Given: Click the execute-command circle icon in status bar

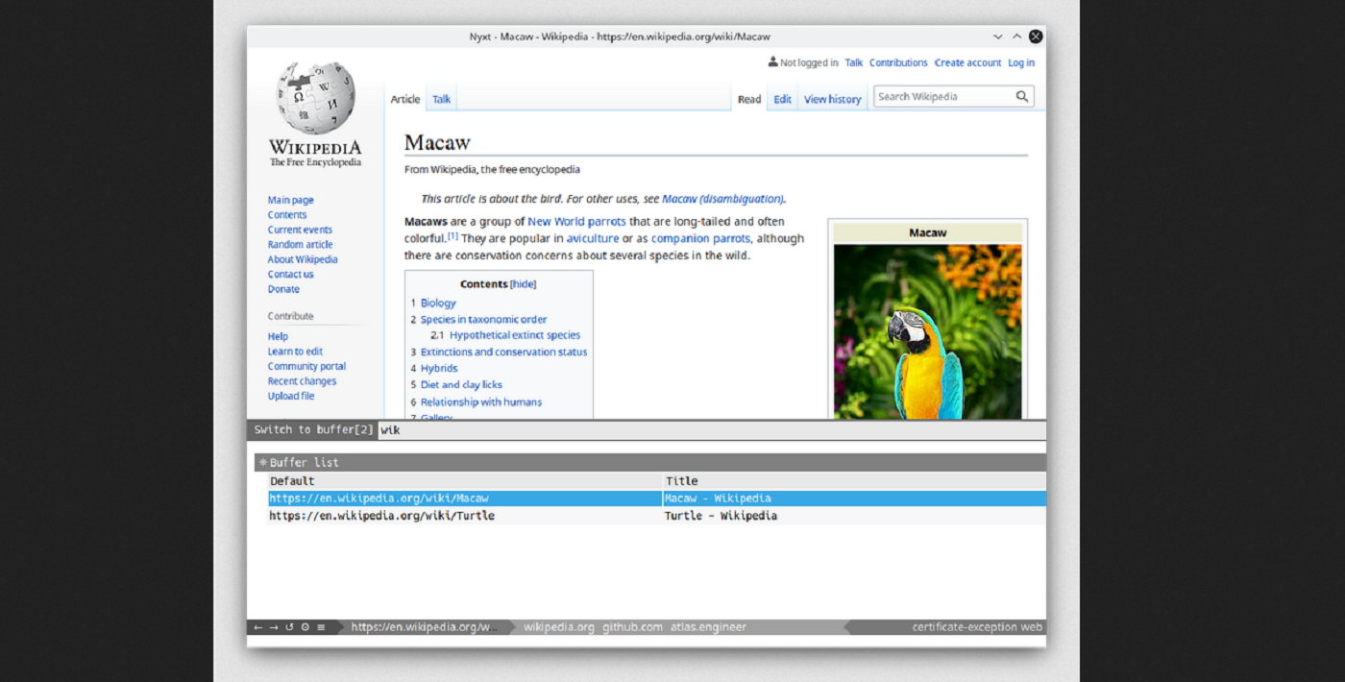Looking at the screenshot, I should [x=306, y=627].
